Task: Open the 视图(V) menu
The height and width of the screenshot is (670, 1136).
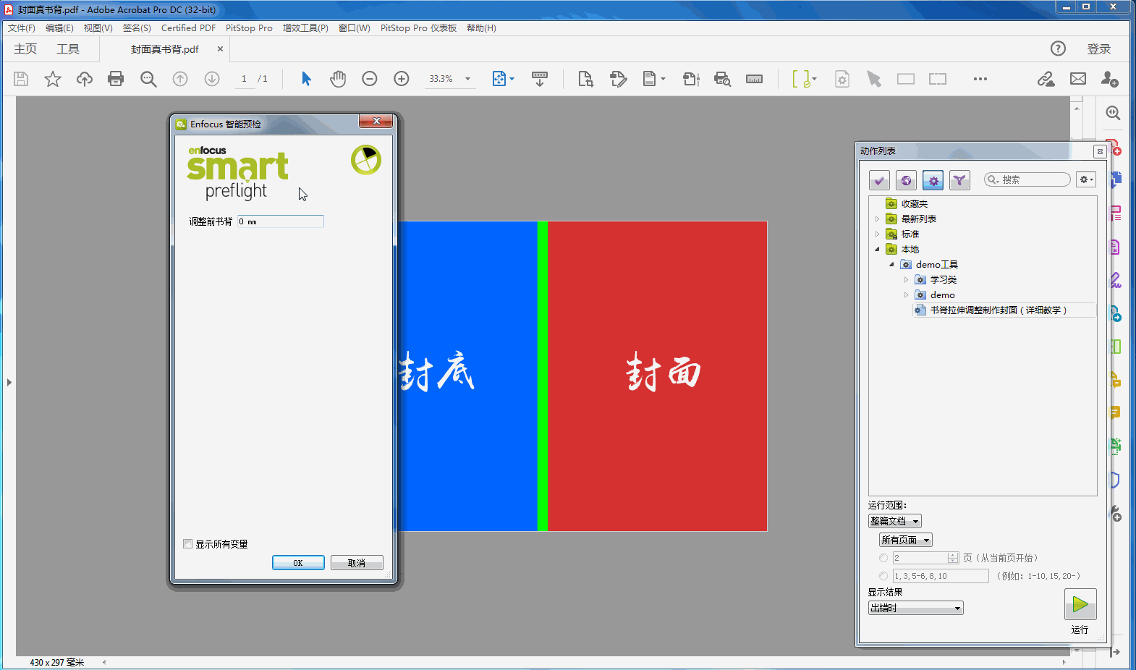Action: coord(98,28)
